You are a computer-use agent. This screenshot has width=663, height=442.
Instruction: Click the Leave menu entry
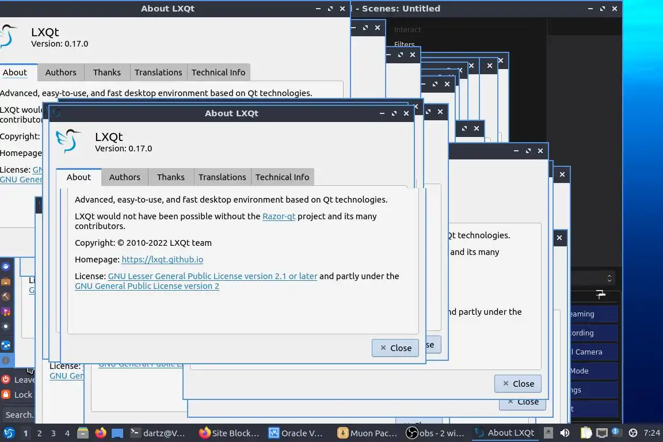(18, 379)
